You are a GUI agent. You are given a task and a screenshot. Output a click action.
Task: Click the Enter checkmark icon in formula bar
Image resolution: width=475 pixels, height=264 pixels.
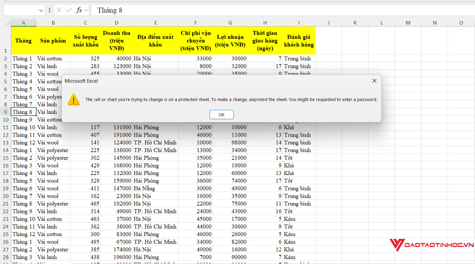(x=69, y=10)
